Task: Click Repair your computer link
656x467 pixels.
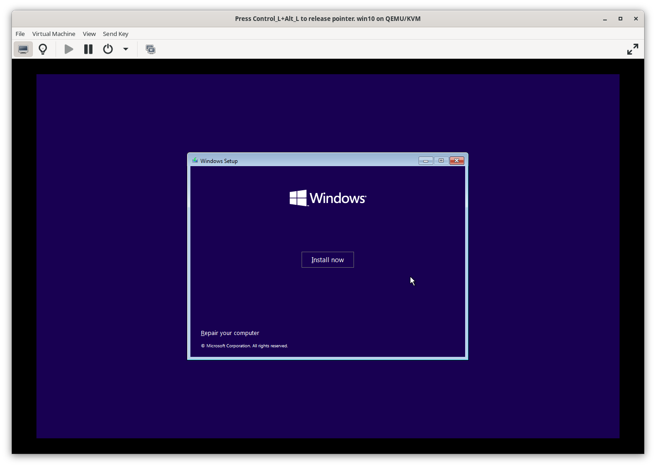Action: [x=230, y=333]
